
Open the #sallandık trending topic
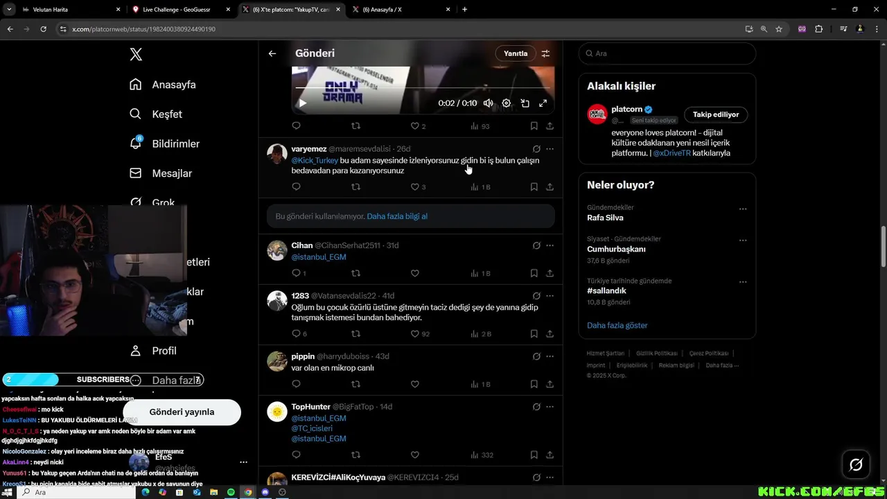pos(606,291)
